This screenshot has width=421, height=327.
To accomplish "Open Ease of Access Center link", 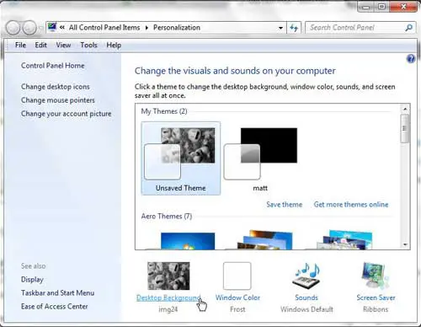I will (55, 306).
